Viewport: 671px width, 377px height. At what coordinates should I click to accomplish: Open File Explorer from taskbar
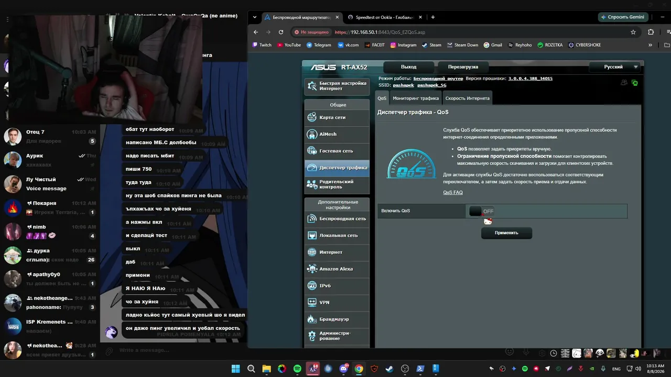[266, 369]
